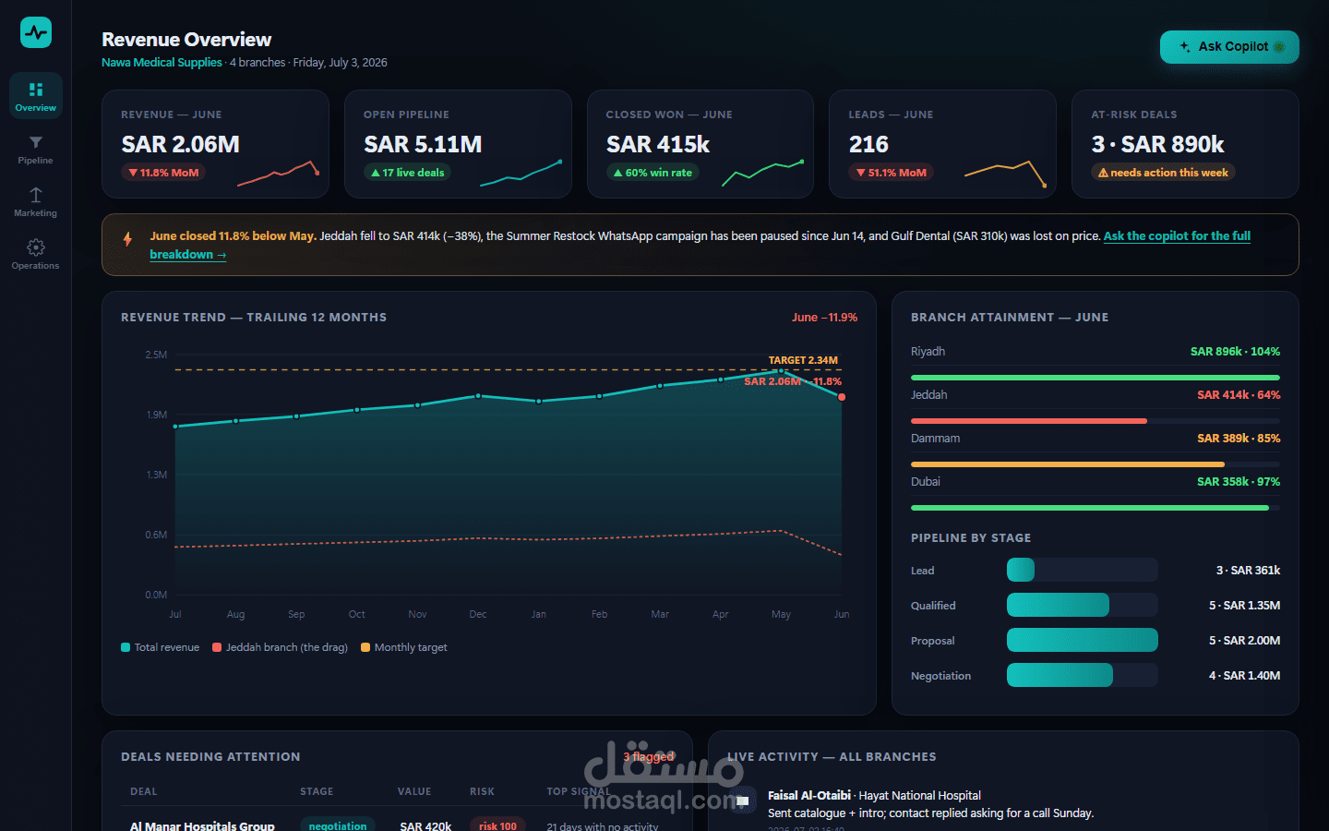
Task: Click the 11.8% MoM red badge
Action: [163, 173]
